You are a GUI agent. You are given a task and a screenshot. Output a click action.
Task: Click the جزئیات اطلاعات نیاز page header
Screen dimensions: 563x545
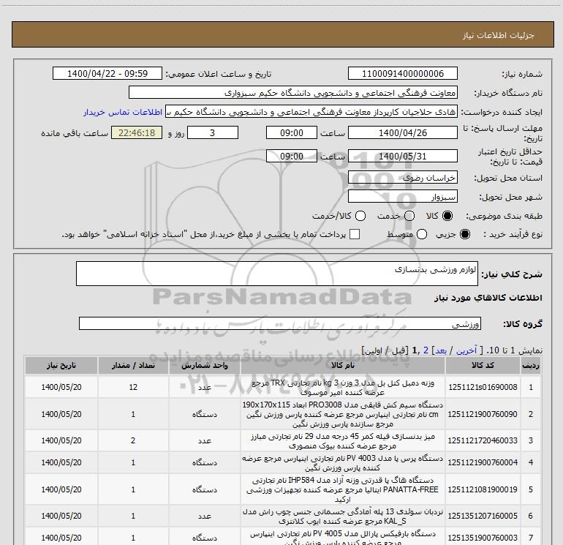tap(499, 35)
